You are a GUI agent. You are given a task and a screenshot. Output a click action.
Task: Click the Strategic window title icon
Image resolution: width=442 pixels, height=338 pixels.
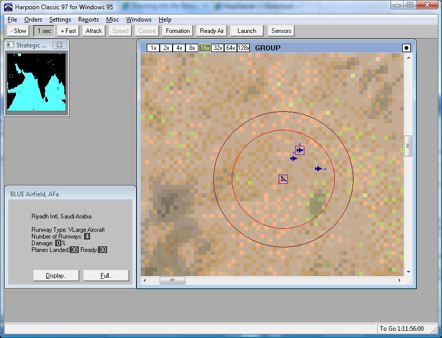click(x=10, y=45)
